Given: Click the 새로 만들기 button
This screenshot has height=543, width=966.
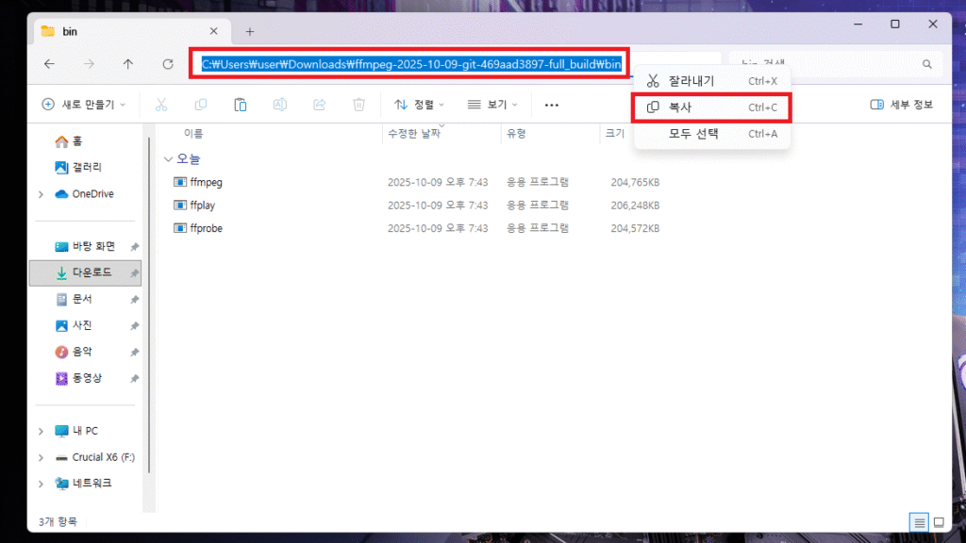Looking at the screenshot, I should coord(83,105).
